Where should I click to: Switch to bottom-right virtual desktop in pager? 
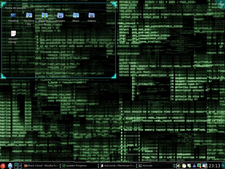[x=20, y=167]
